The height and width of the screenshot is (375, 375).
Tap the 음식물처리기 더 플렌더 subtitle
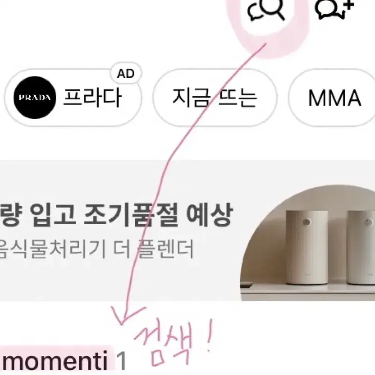click(x=96, y=250)
